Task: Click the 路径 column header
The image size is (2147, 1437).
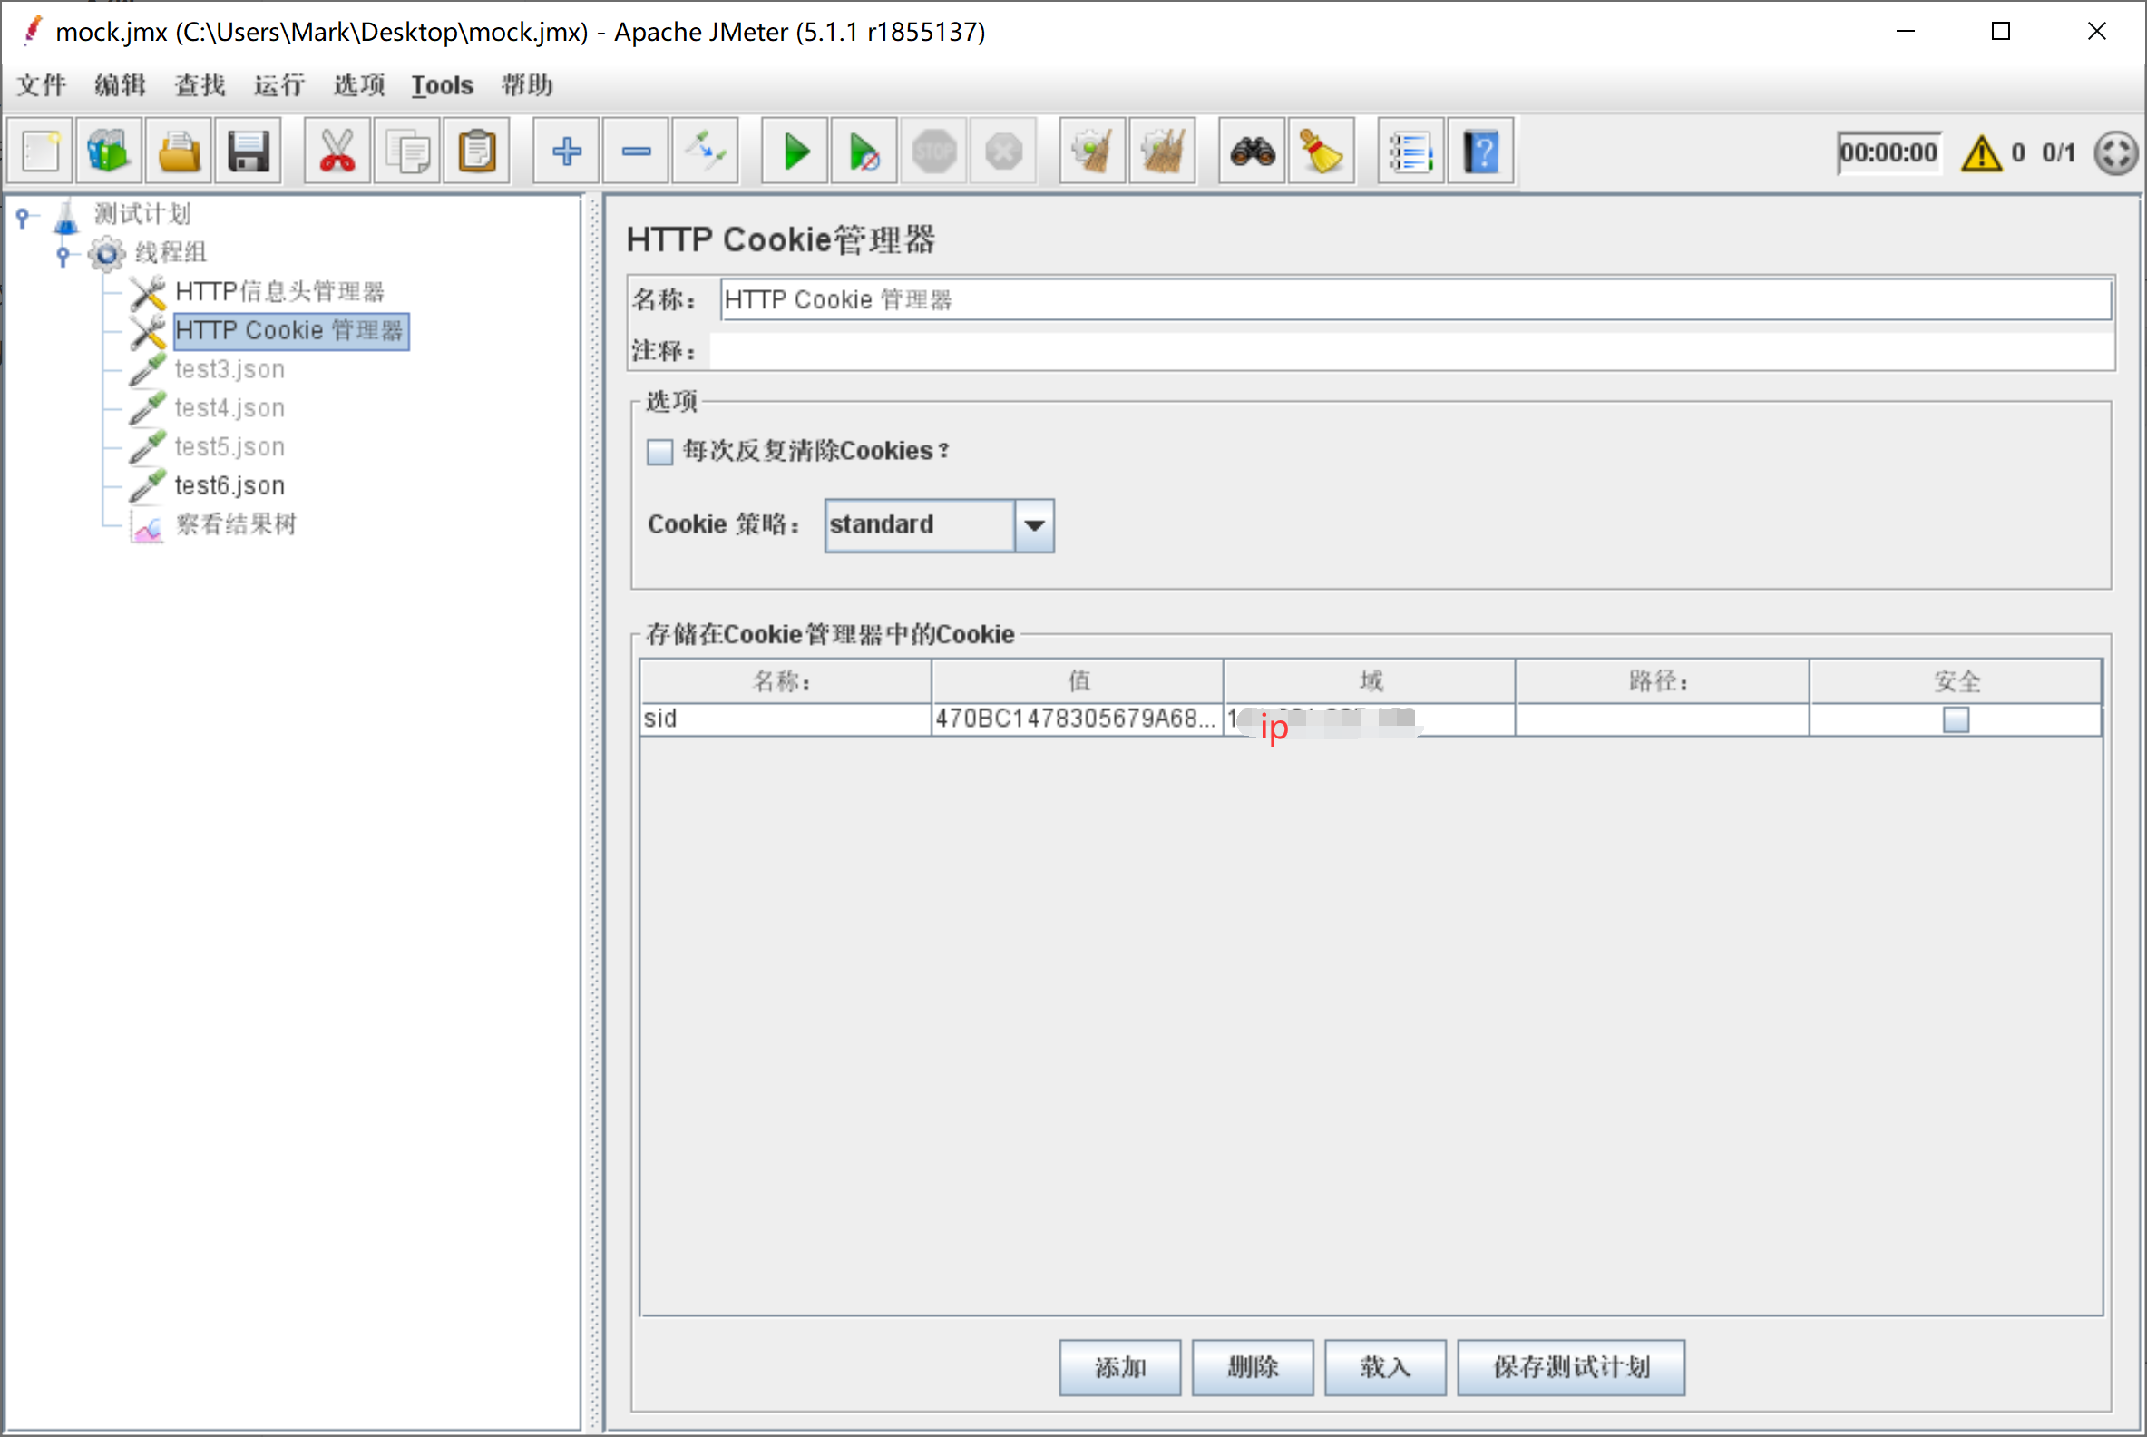Action: click(x=1662, y=681)
